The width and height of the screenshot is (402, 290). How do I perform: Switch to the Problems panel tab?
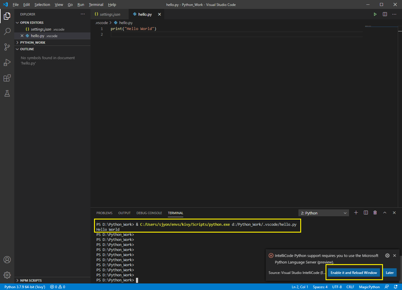(x=104, y=213)
